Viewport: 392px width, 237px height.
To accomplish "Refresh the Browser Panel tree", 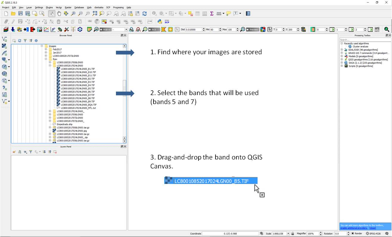I will [x=20, y=41].
